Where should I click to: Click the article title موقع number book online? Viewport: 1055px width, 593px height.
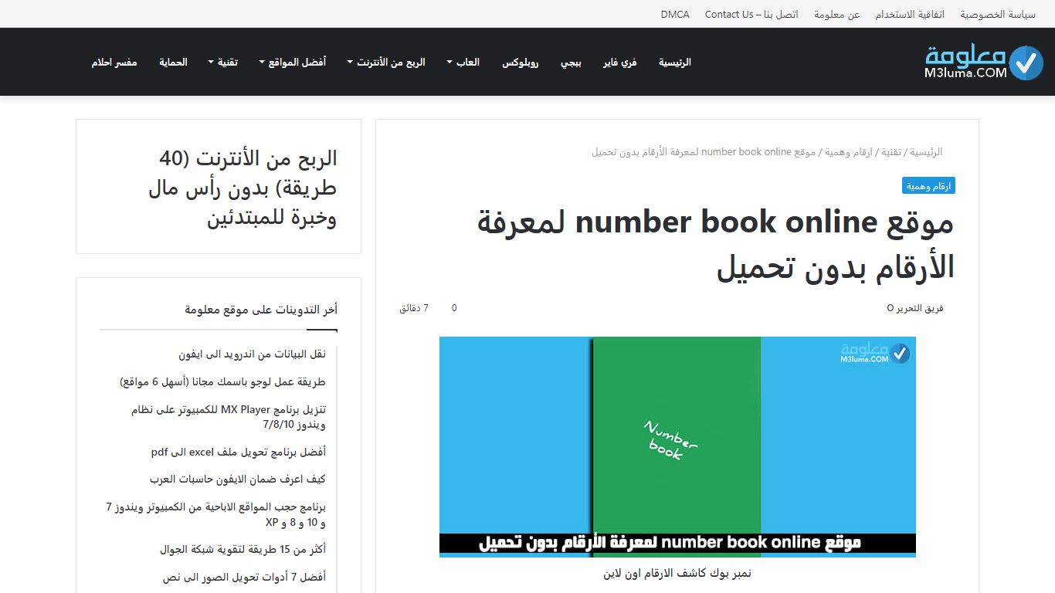(x=716, y=244)
